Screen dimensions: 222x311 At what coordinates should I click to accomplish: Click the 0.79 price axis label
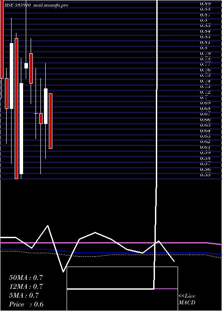(x=205, y=54)
